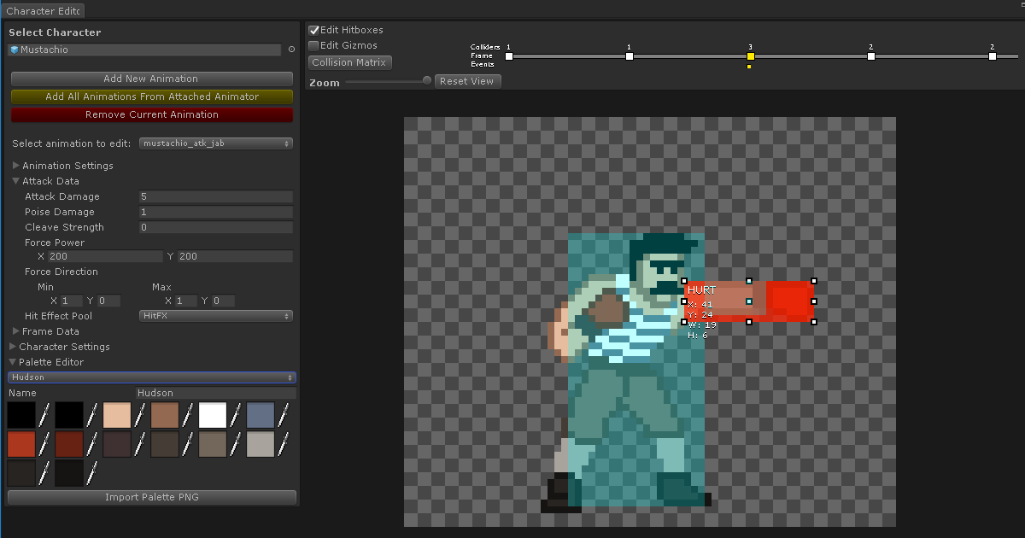Enable the Edit Gizmos checkbox

click(x=315, y=45)
